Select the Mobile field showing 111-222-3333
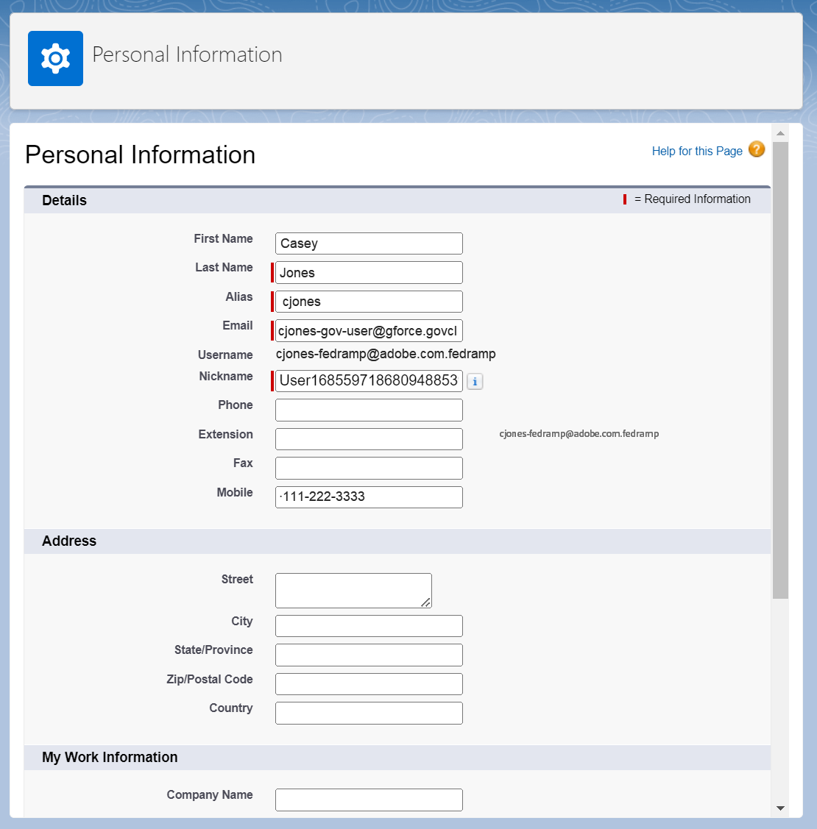Viewport: 817px width, 829px height. click(368, 497)
